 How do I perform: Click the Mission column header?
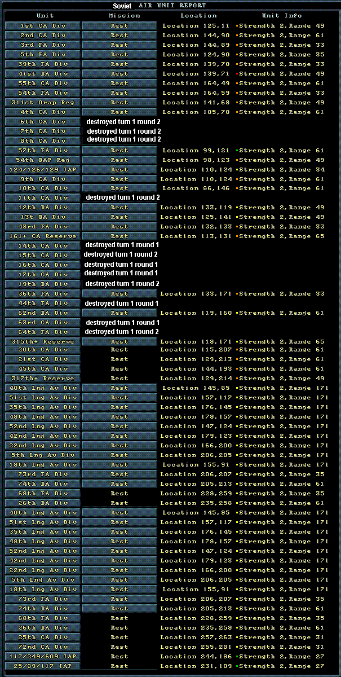click(124, 16)
